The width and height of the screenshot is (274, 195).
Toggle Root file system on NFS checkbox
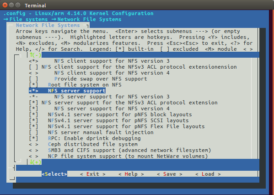click(x=33, y=85)
